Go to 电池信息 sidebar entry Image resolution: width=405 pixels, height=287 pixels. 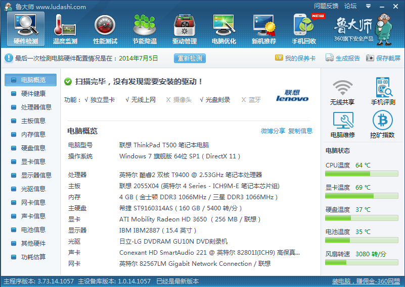point(33,229)
